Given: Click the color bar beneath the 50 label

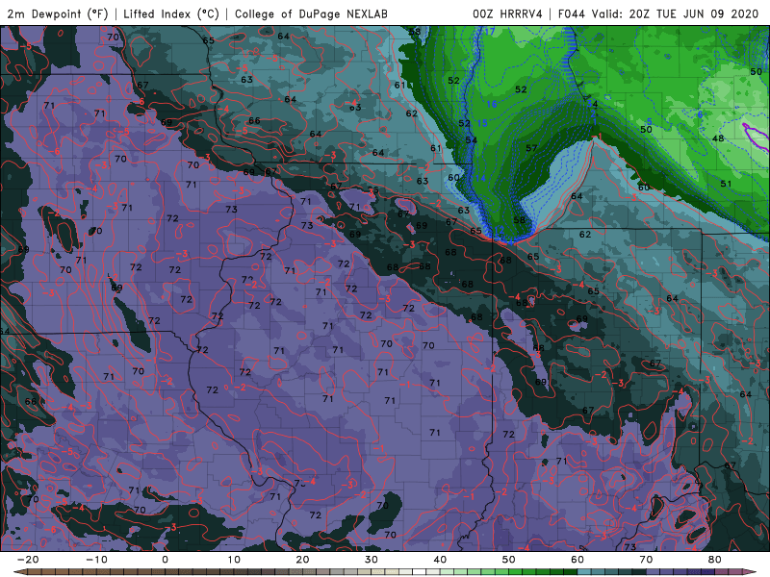Looking at the screenshot, I should pyautogui.click(x=509, y=572).
